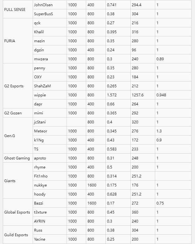Viewport: 195px width, 244px height.
Task: Select the 0.75 value in Bazzi's row
Action: coord(160,203)
